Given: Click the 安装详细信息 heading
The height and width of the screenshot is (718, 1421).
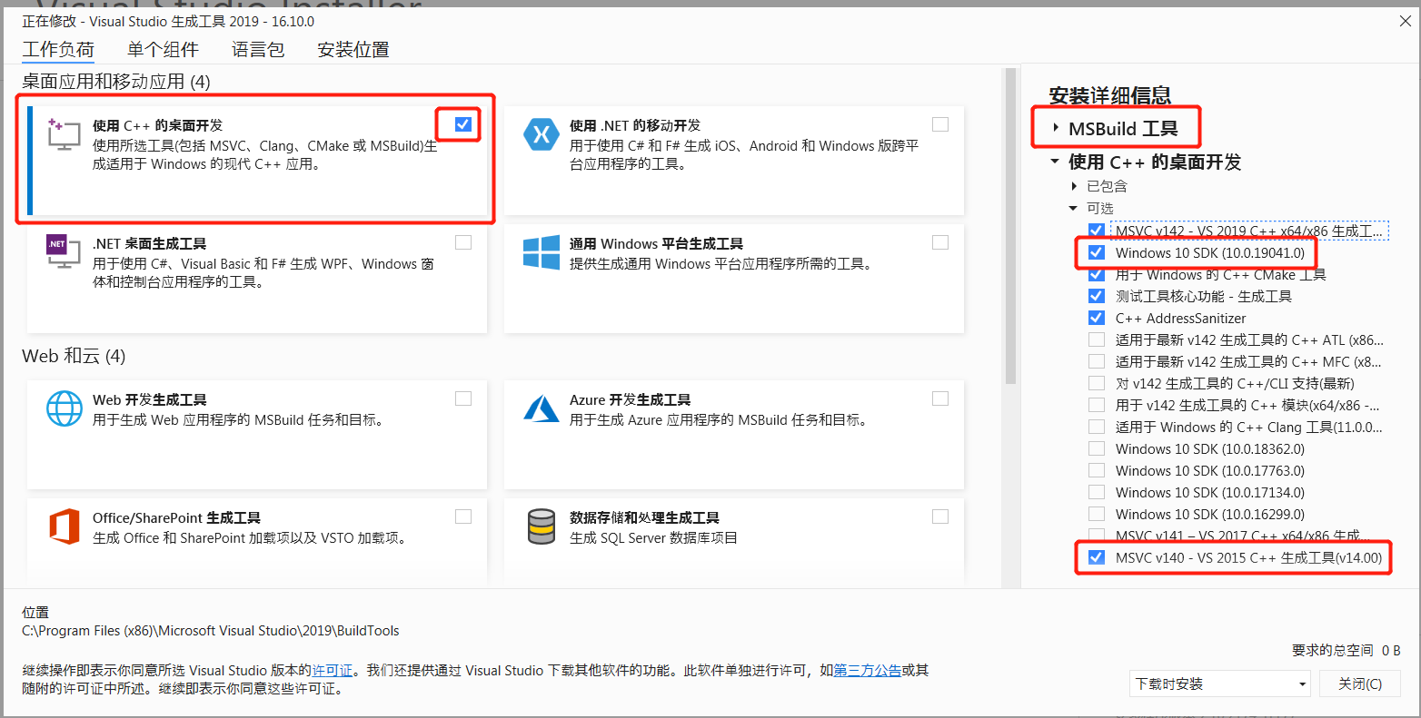Looking at the screenshot, I should pos(1109,95).
